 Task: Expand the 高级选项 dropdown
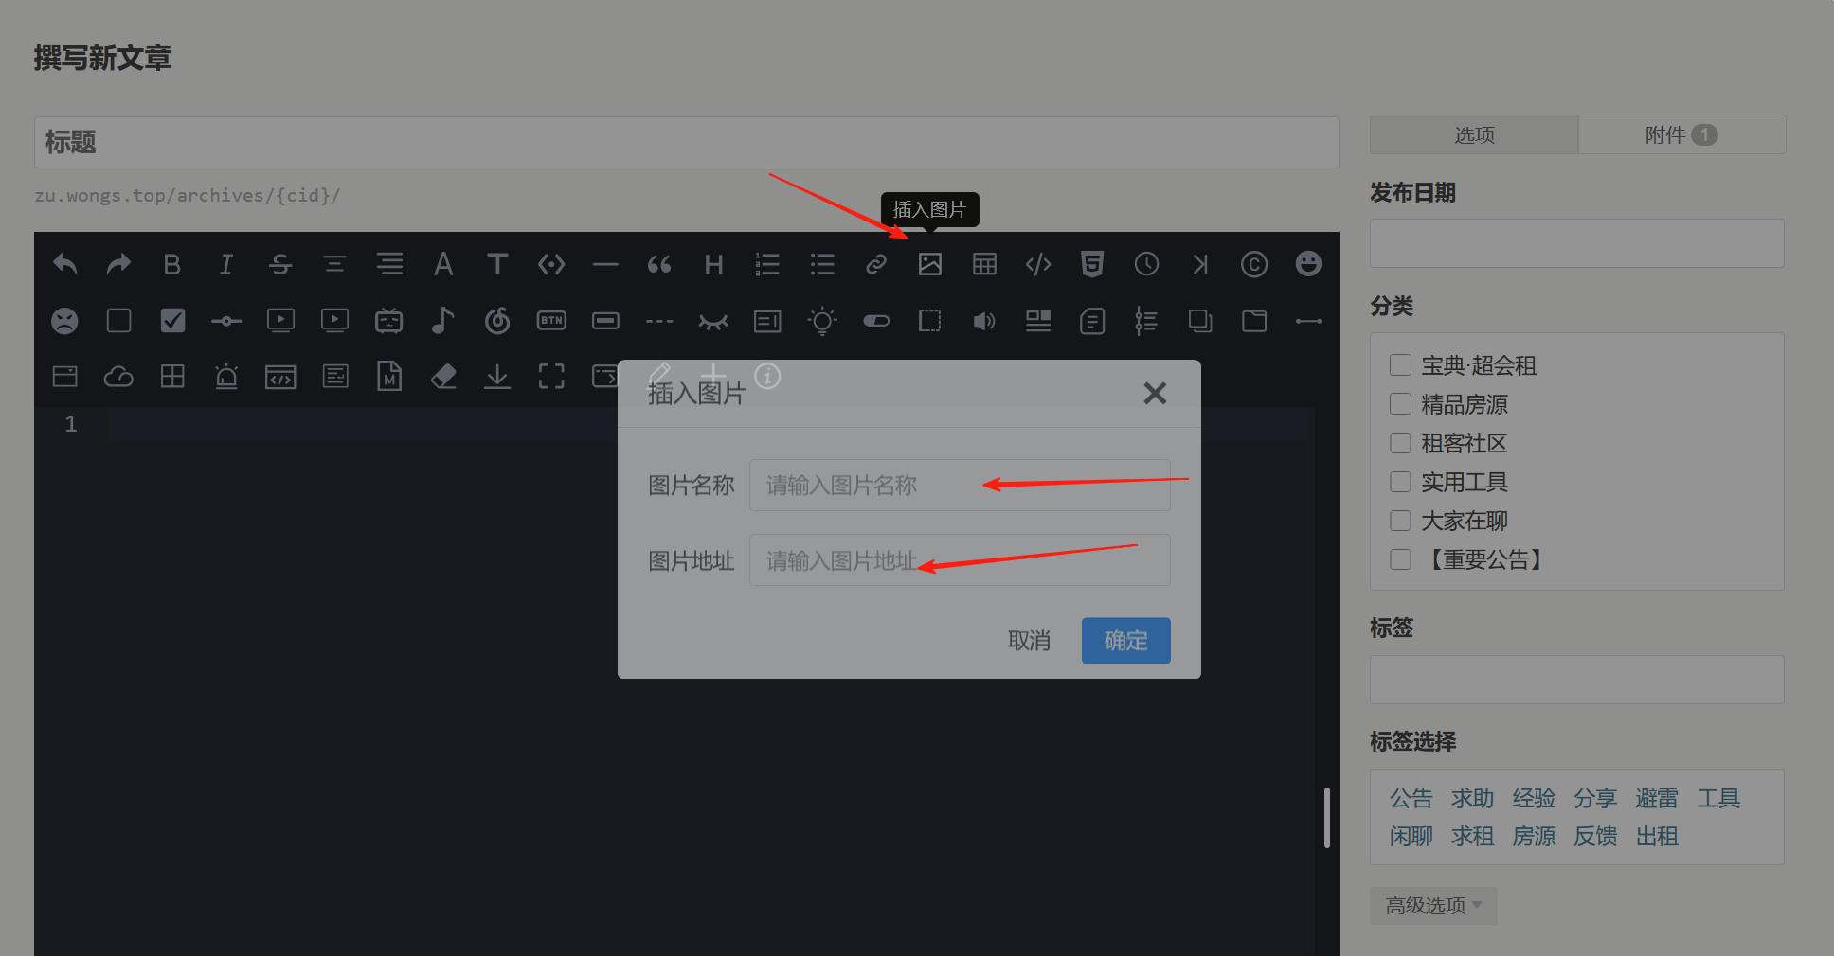coord(1432,906)
